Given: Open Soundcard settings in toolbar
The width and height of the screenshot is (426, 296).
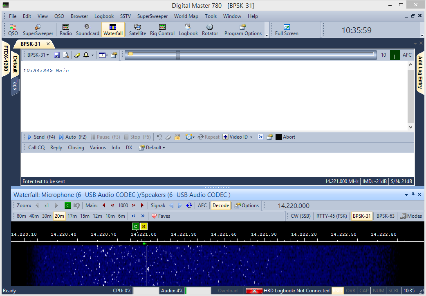Looking at the screenshot, I should (87, 30).
